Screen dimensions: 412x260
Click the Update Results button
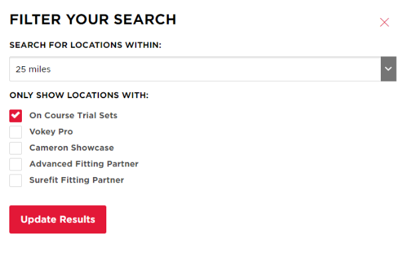pyautogui.click(x=58, y=220)
